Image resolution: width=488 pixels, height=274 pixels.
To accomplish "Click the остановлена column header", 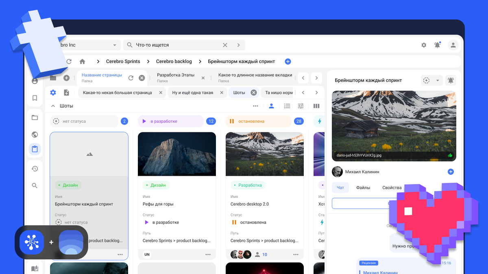I will 258,121.
